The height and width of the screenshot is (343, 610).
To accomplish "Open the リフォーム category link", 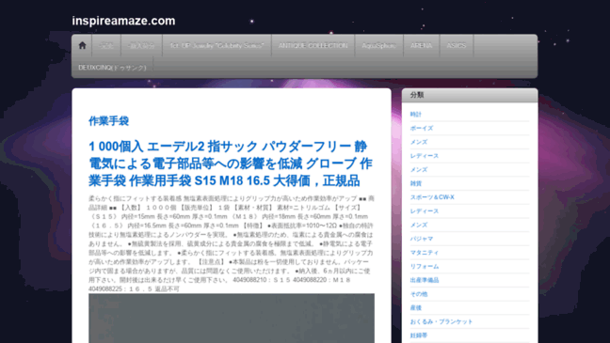I will coord(424,267).
